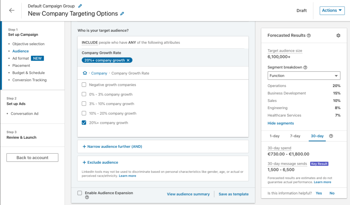Switch to the 7-day forecast tab
350x205 pixels.
click(x=295, y=136)
